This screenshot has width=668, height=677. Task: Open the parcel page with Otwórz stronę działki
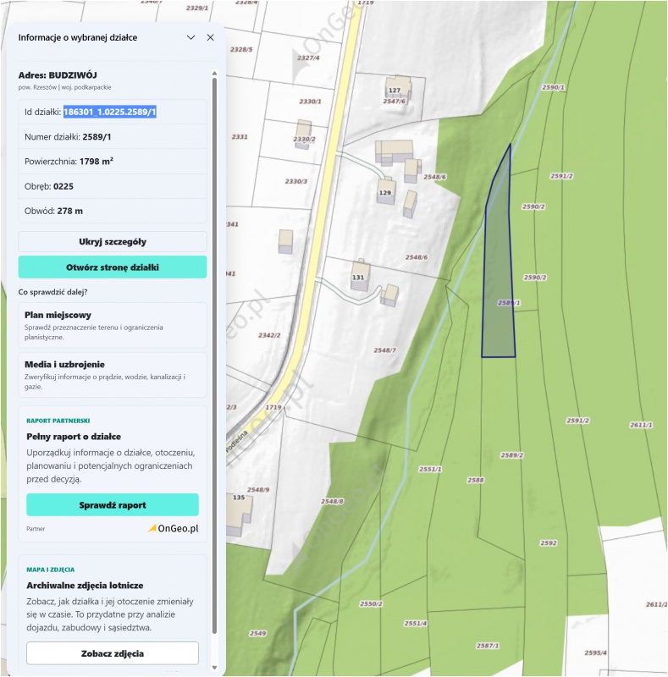click(113, 267)
